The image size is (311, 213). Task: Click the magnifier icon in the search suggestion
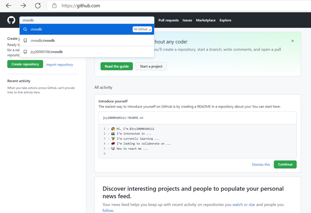(x=25, y=29)
